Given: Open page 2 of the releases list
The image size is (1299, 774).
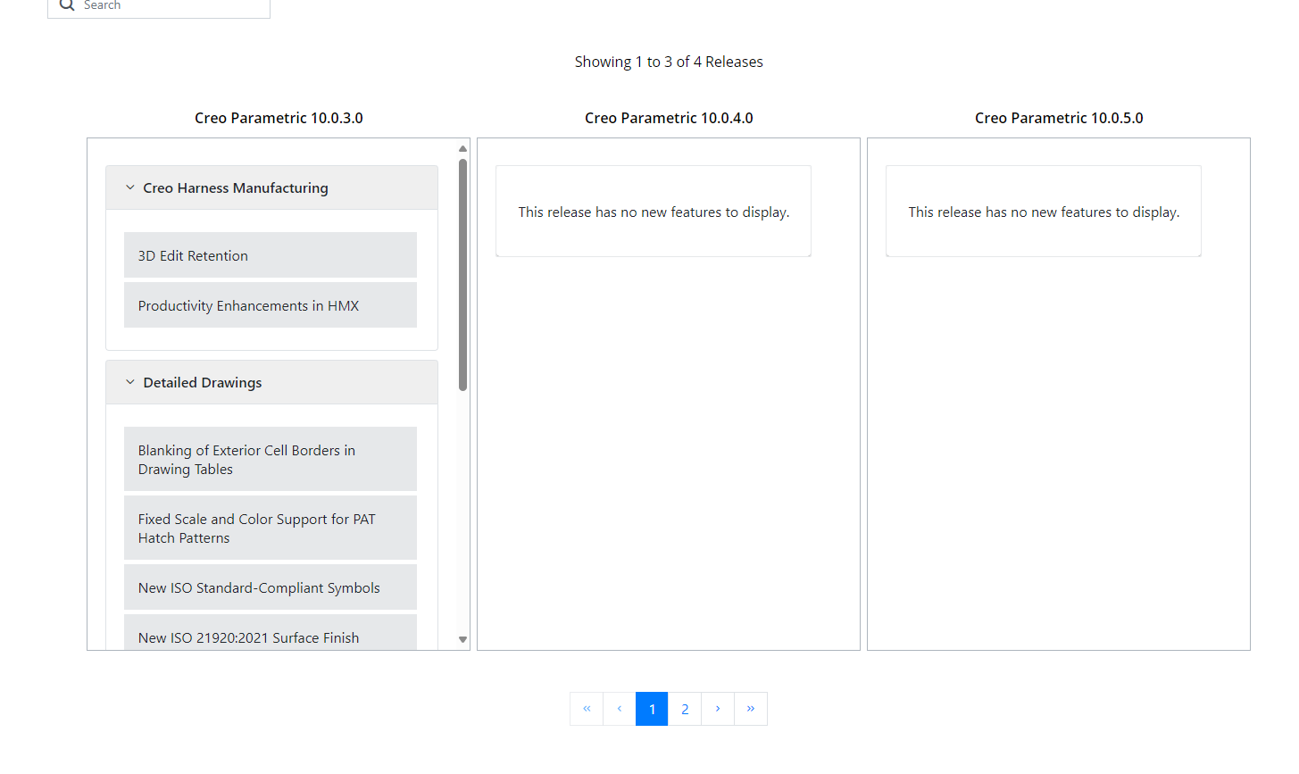Looking at the screenshot, I should 685,708.
